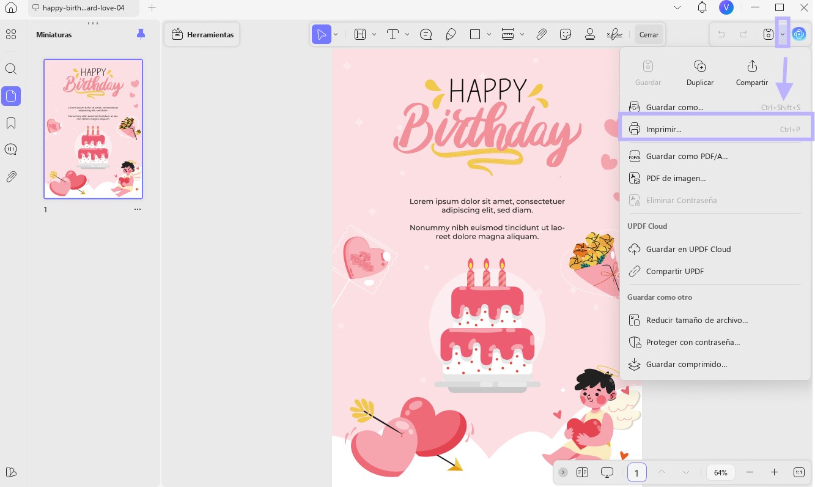Select the pencil drawing tool
The height and width of the screenshot is (487, 815).
[451, 35]
